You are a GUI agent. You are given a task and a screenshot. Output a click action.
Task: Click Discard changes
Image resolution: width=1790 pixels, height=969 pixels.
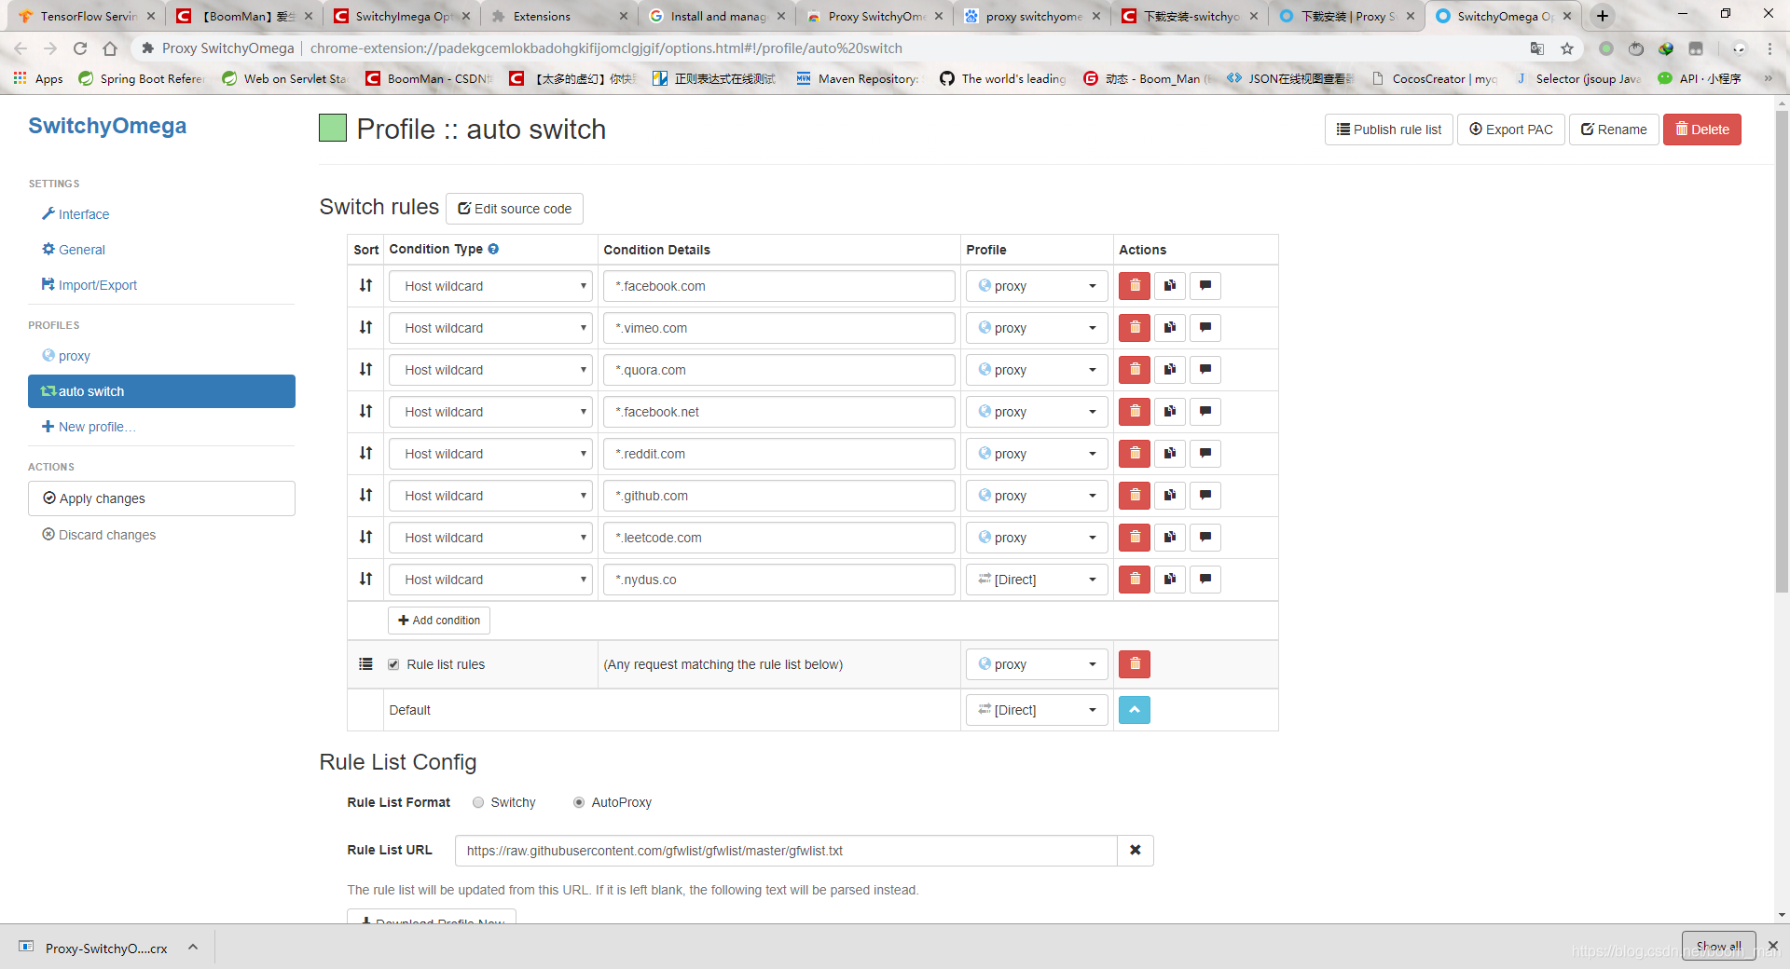(99, 535)
